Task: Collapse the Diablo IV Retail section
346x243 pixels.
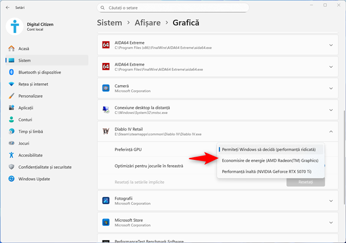Action: pos(331,132)
